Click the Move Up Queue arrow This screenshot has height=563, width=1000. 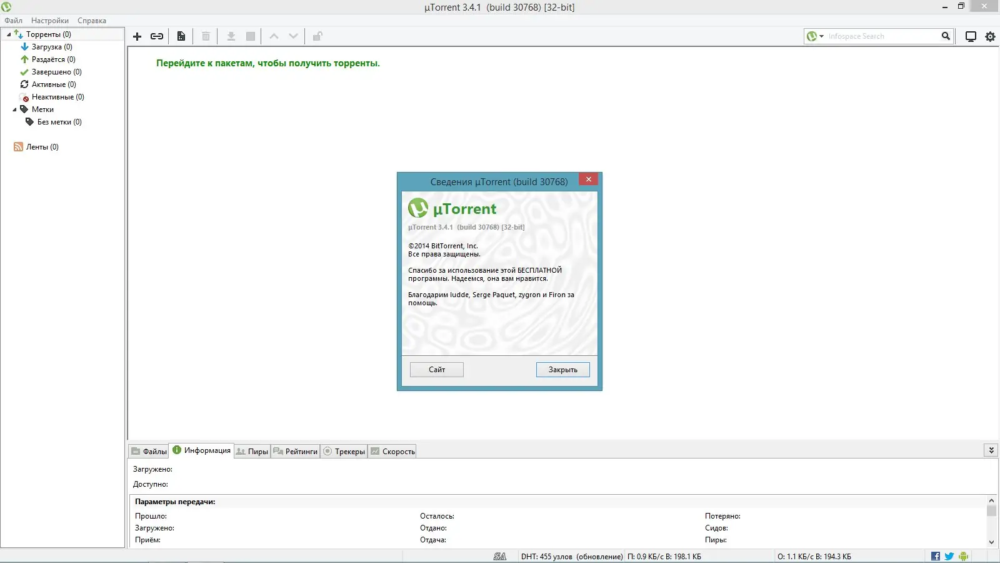[274, 36]
